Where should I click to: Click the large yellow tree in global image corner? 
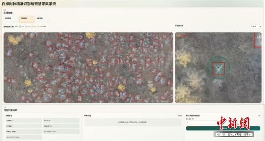[x=14, y=39]
